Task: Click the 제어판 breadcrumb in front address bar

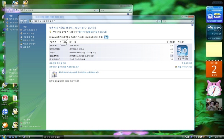Action: click(37, 21)
